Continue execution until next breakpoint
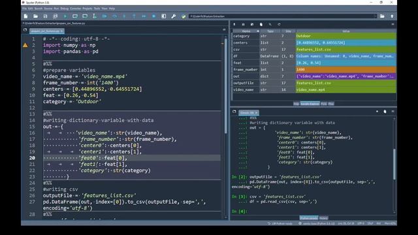Screen dimensions: 418x235 144,16
